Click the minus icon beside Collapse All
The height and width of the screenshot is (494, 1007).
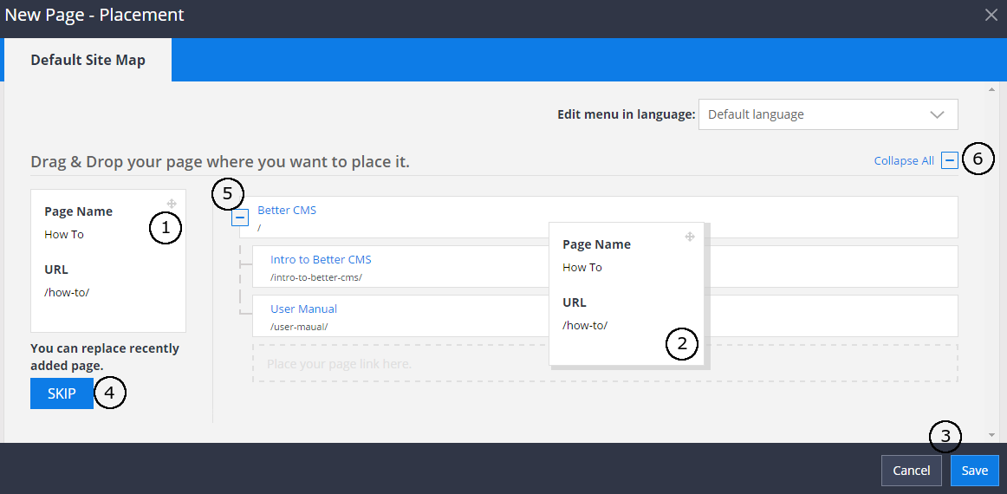pos(950,160)
